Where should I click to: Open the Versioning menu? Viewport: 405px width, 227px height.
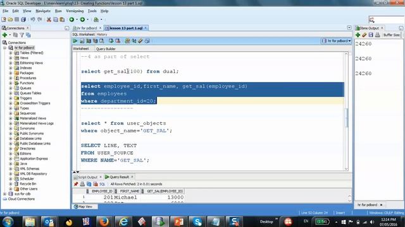coord(75,11)
